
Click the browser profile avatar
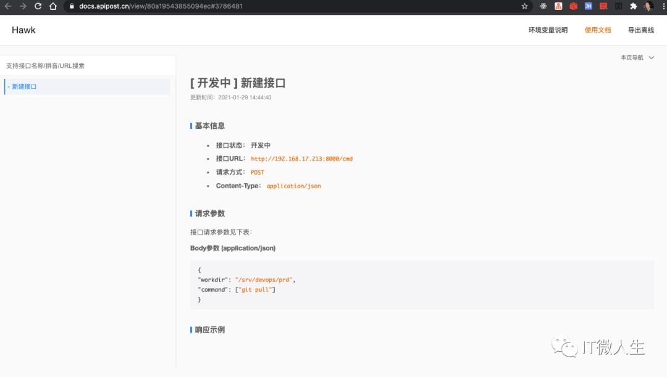(648, 6)
